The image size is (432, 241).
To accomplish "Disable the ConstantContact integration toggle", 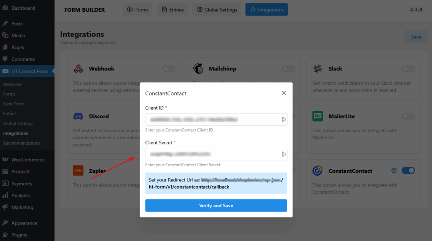I will [408, 171].
